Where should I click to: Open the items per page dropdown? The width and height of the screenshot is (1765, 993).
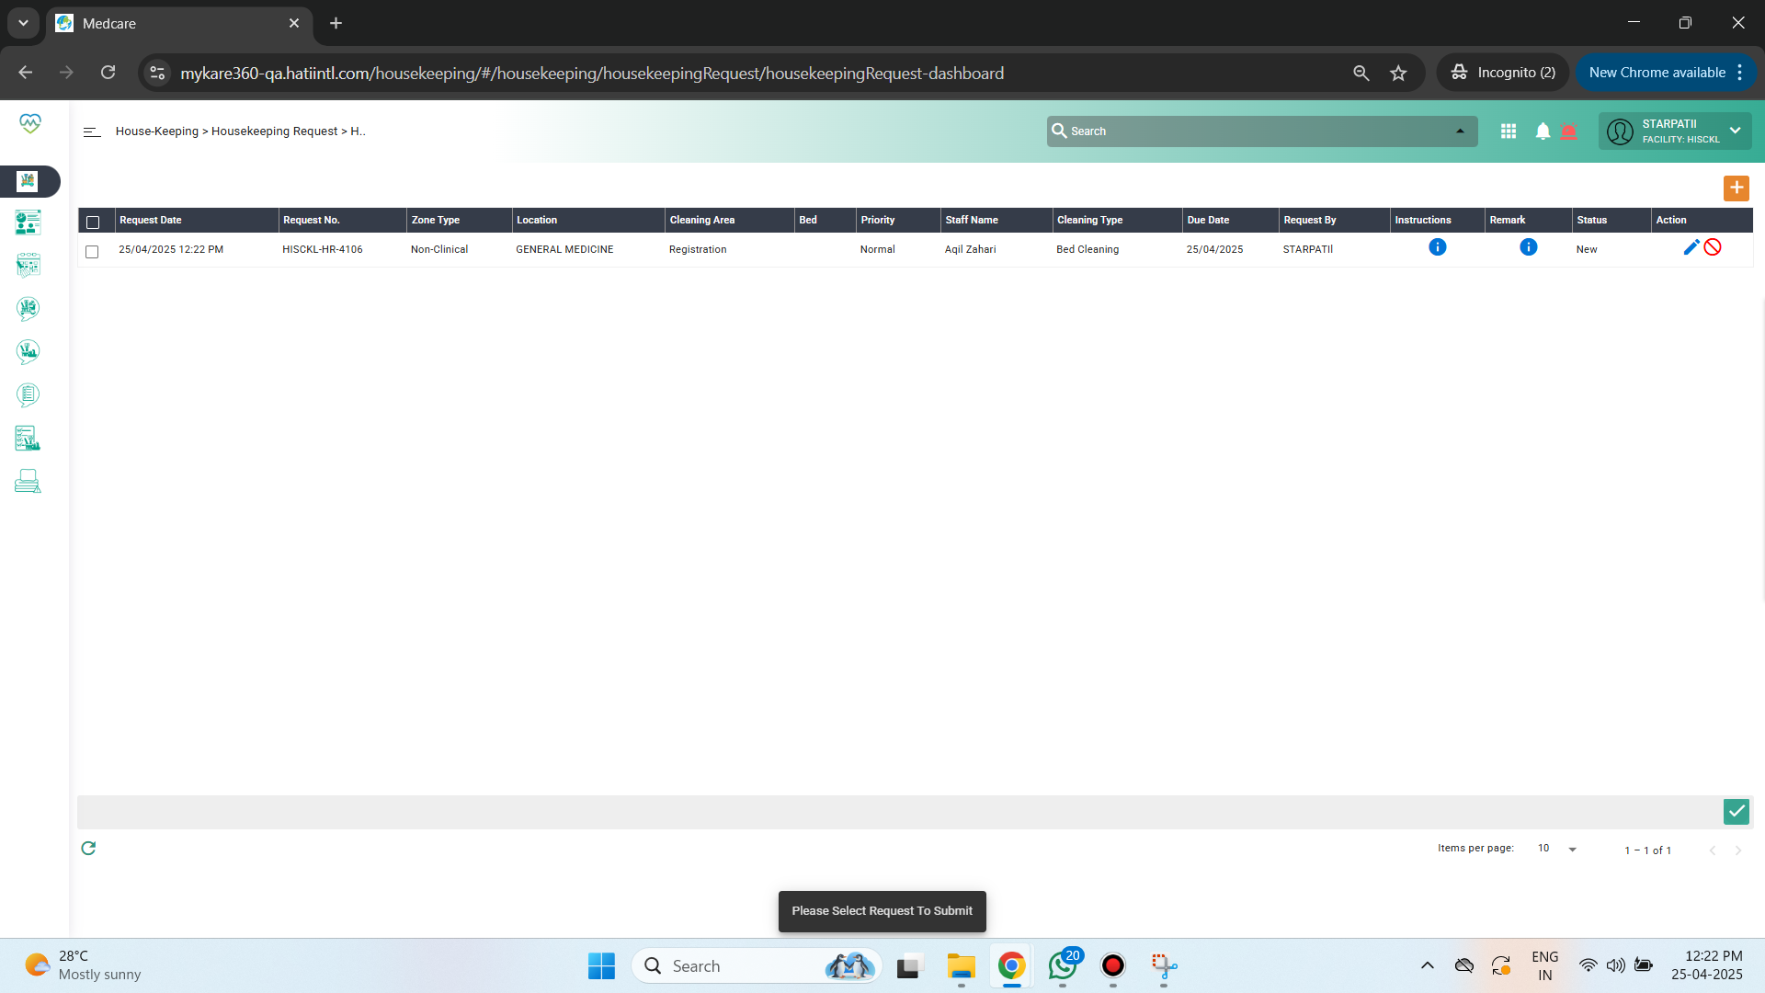tap(1557, 849)
